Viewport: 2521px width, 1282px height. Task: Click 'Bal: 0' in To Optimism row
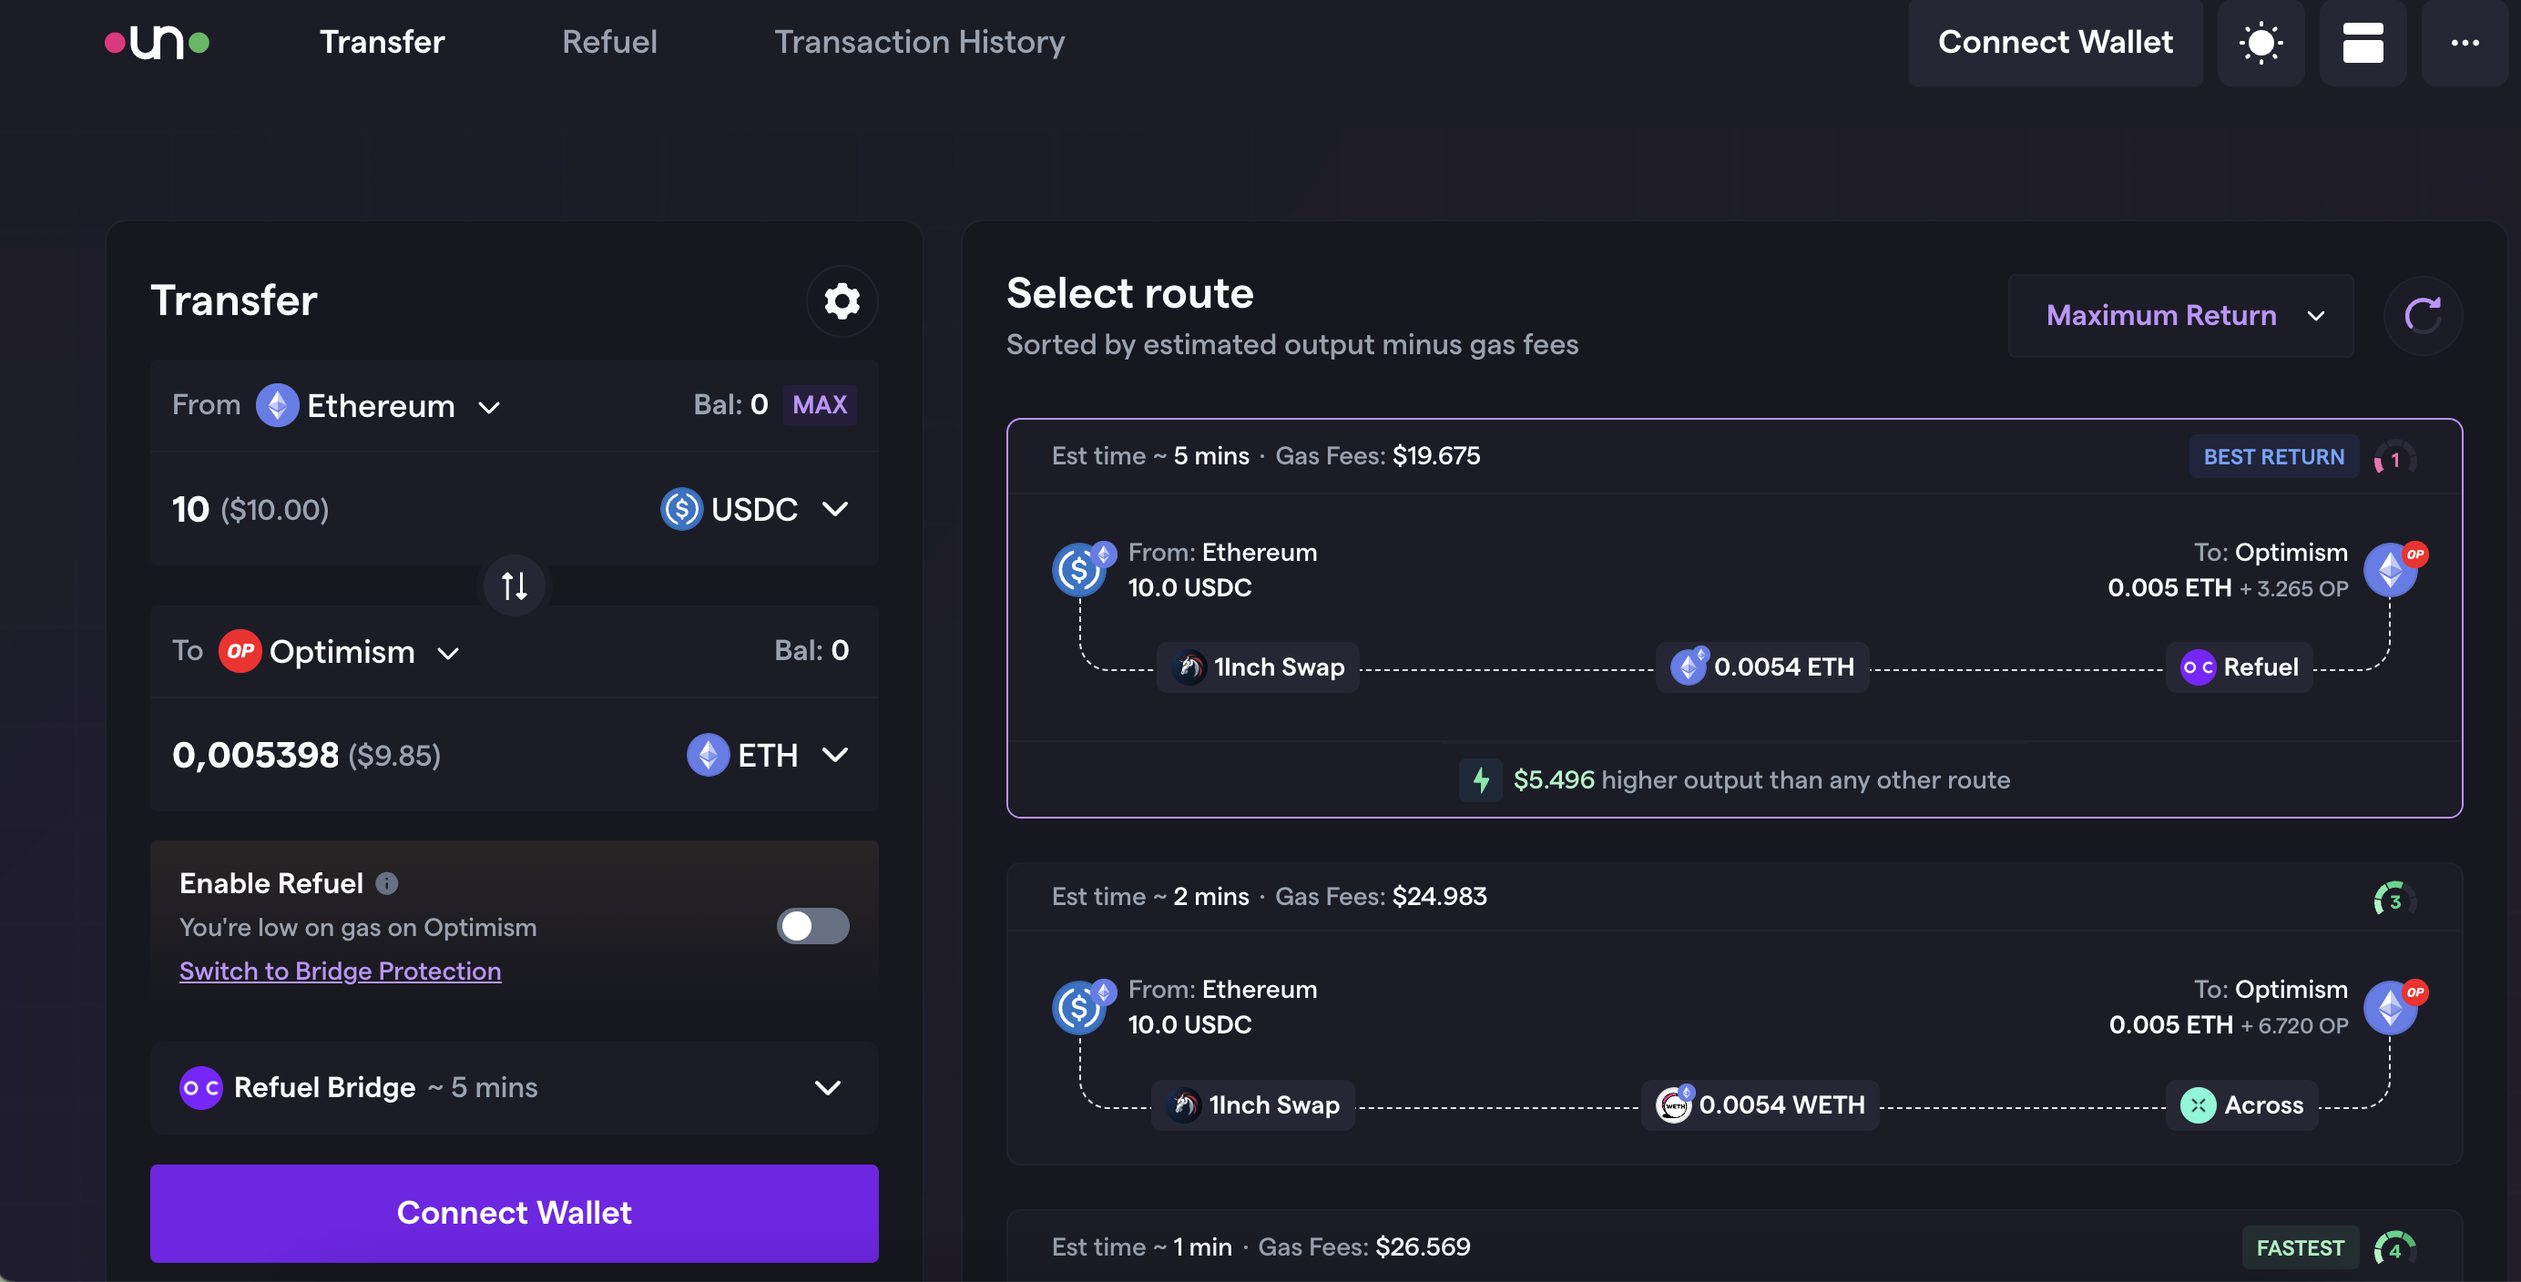tap(811, 651)
